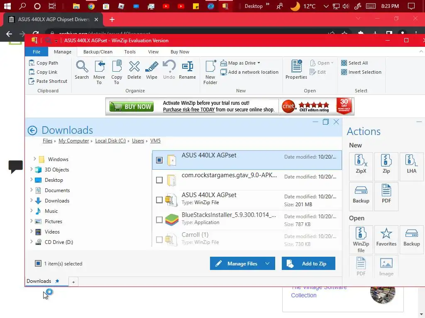Expand the Pictures tree node
Screen dimensions: 425x318
point(32,221)
